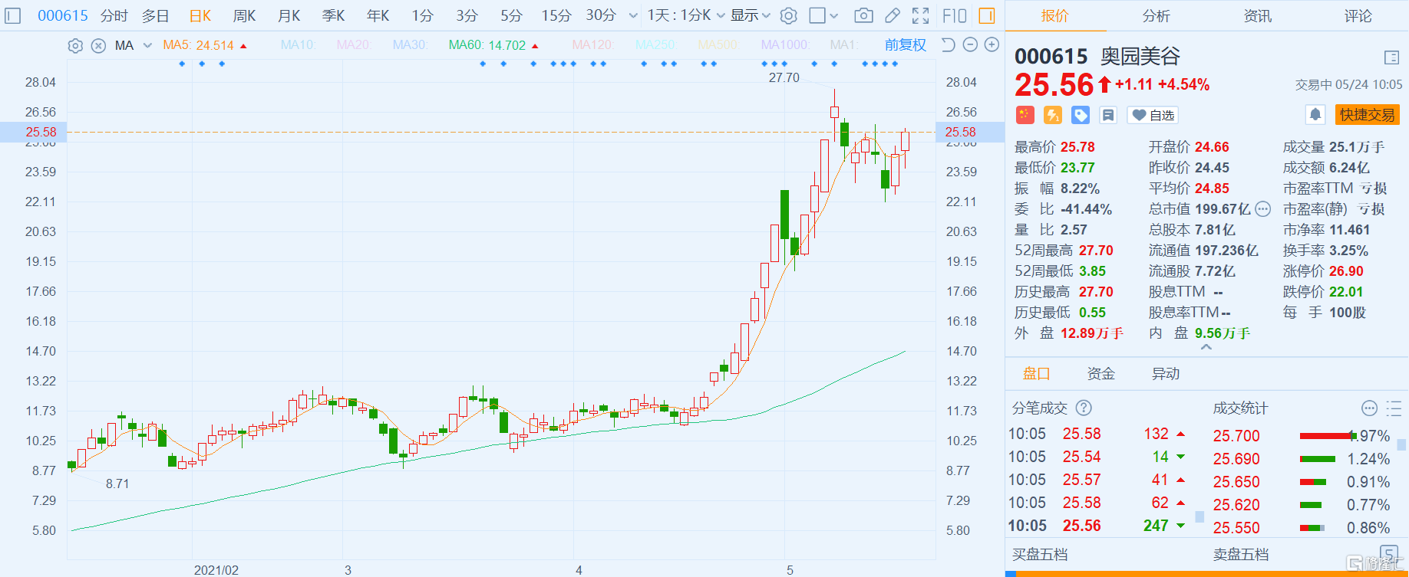Switch to 月K monthly chart
Screen dimensions: 1409x577
(289, 15)
